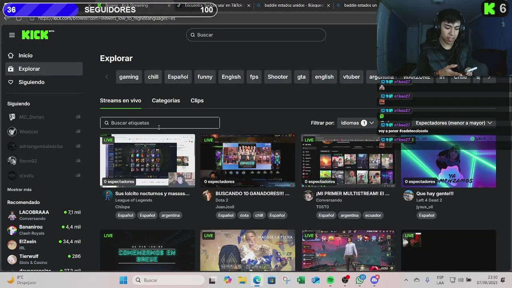Open the hamburger sidebar menu
512x288 pixels.
[x=12, y=35]
